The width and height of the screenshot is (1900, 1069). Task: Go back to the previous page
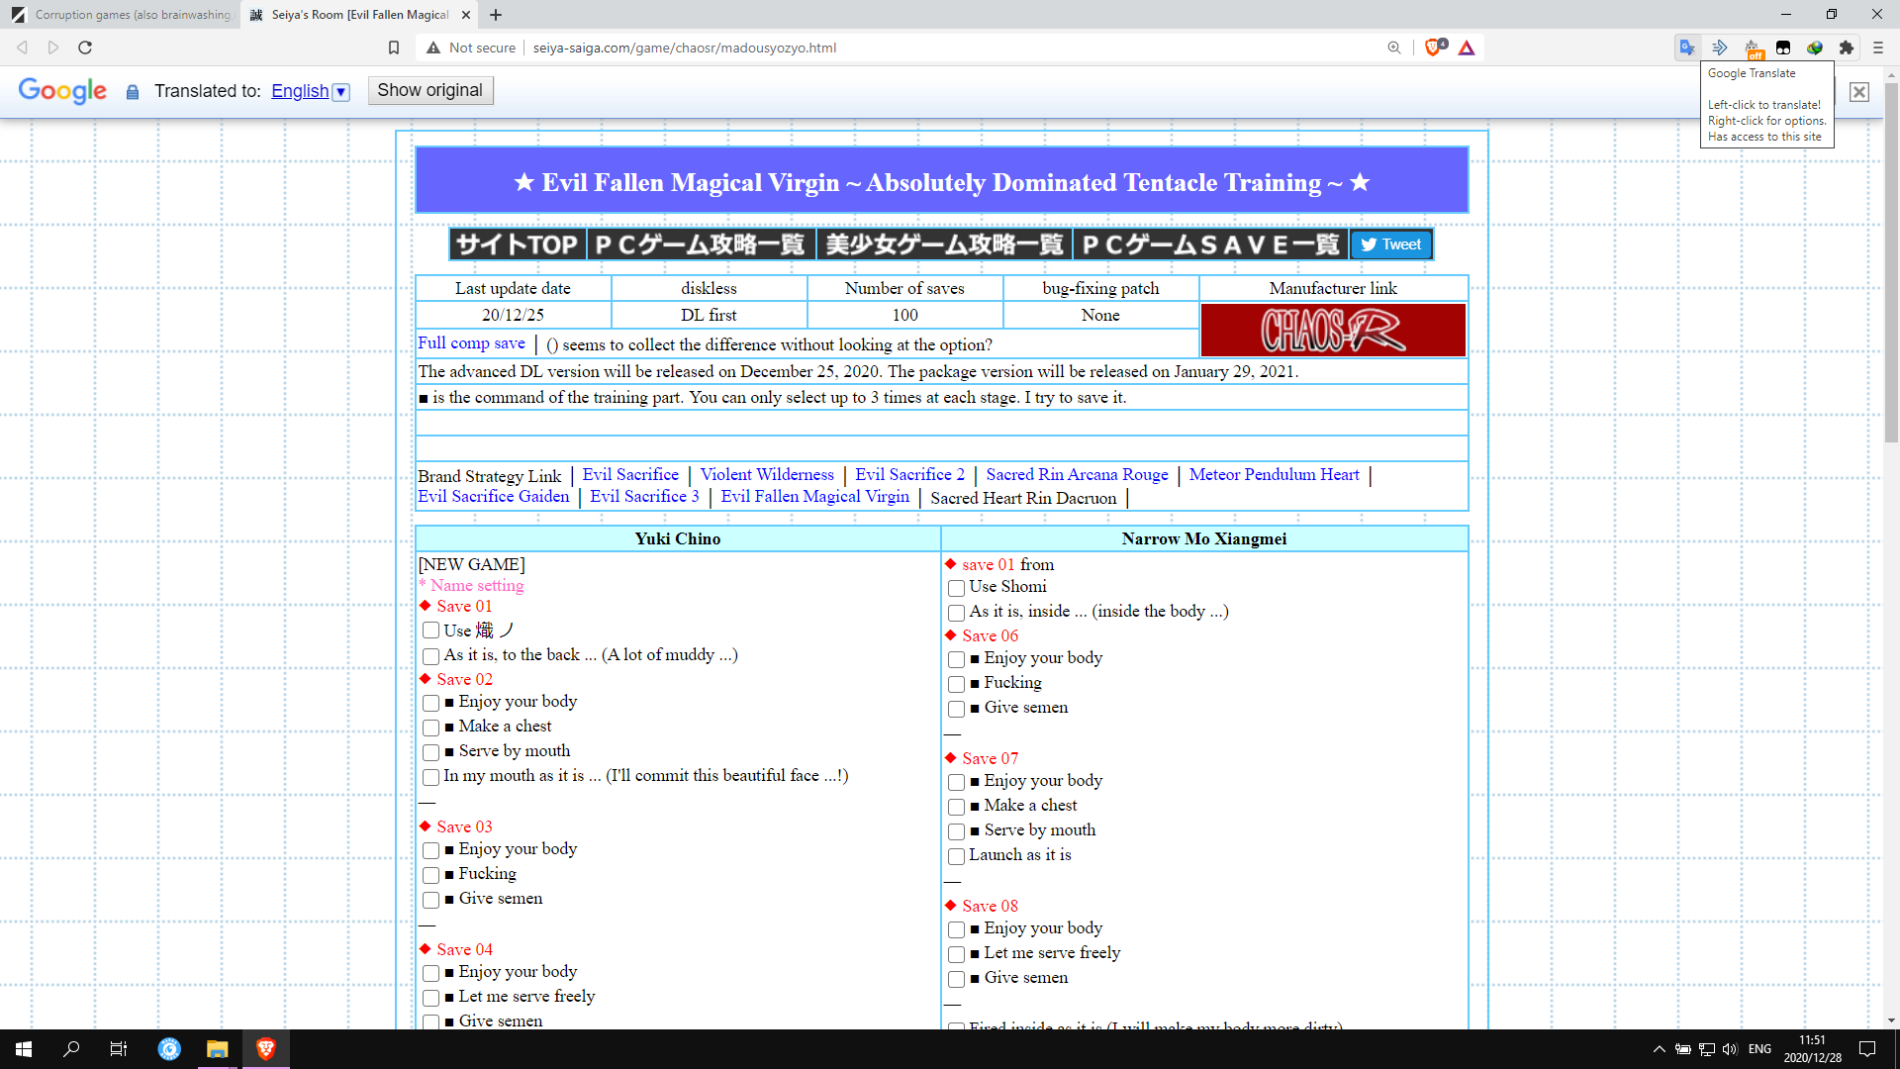coord(22,48)
